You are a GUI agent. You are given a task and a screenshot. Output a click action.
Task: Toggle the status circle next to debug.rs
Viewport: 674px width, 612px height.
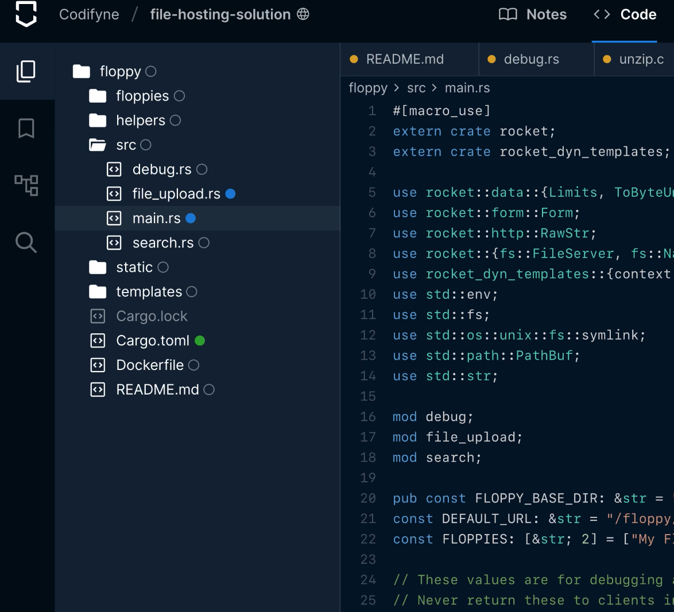click(x=202, y=169)
